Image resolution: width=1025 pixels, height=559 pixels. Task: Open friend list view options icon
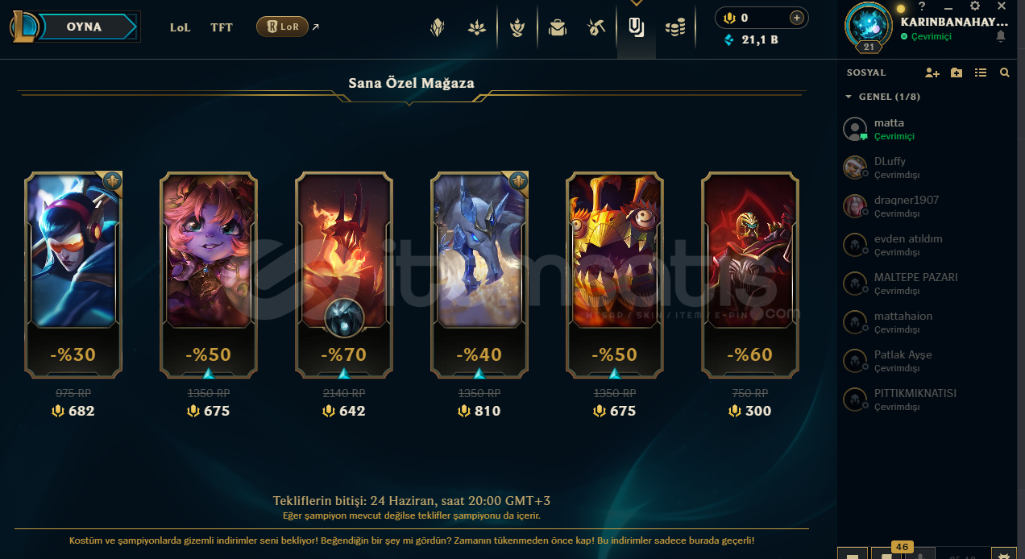click(x=981, y=72)
